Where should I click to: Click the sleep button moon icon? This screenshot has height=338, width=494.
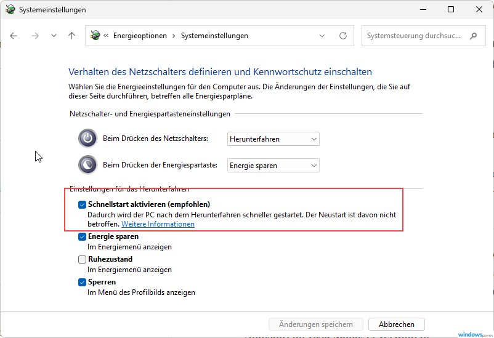click(87, 164)
